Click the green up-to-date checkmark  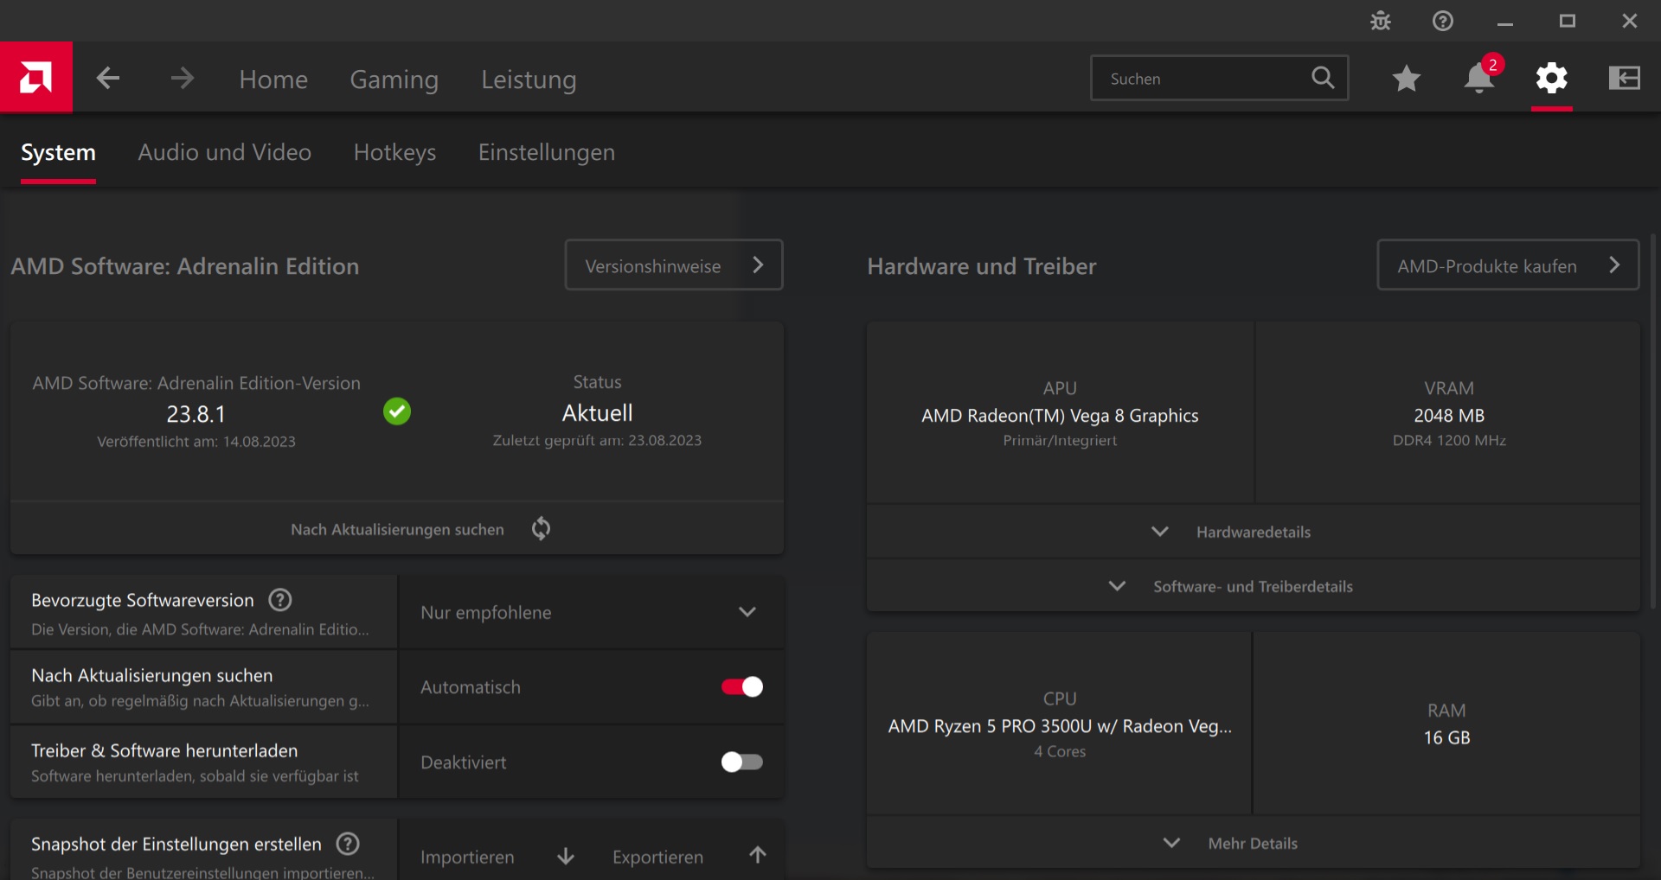(x=397, y=411)
